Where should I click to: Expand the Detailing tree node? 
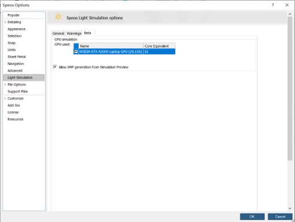[5, 22]
